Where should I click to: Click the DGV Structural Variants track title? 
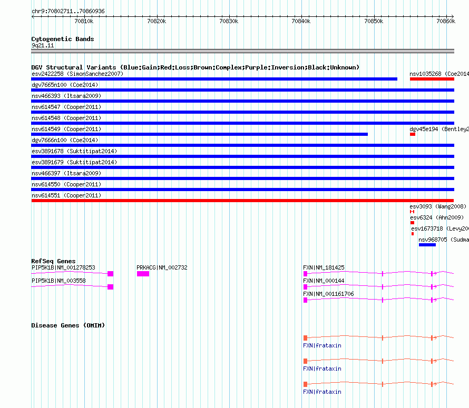tap(196, 67)
